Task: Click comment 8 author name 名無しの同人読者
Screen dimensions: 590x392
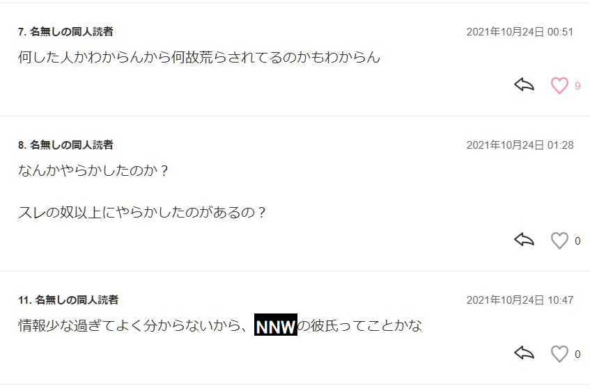Action: 72,145
